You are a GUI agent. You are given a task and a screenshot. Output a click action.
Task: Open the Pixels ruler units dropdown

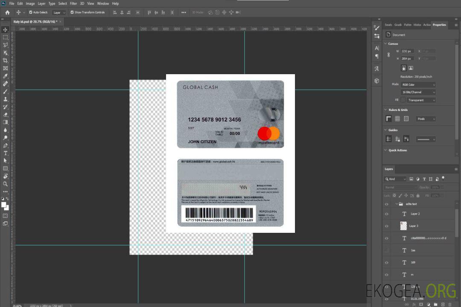pyautogui.click(x=426, y=119)
